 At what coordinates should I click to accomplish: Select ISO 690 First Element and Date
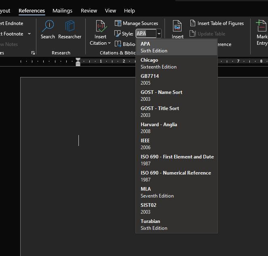(177, 160)
